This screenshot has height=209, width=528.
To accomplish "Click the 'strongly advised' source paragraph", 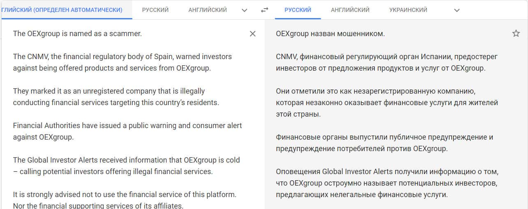I will pos(125,200).
